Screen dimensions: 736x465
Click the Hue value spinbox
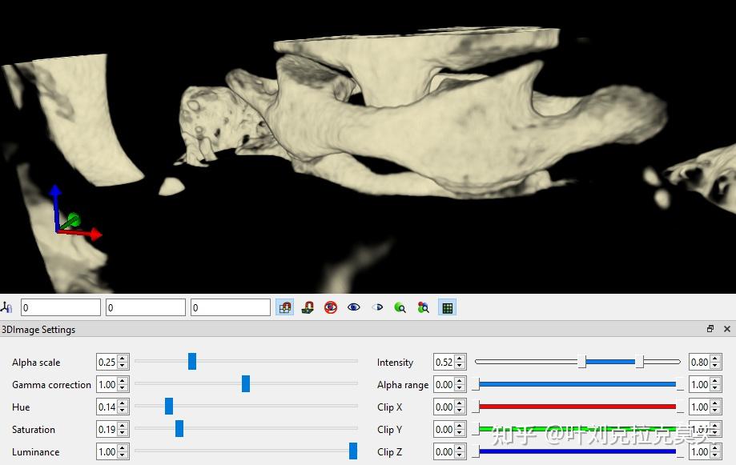coord(107,407)
